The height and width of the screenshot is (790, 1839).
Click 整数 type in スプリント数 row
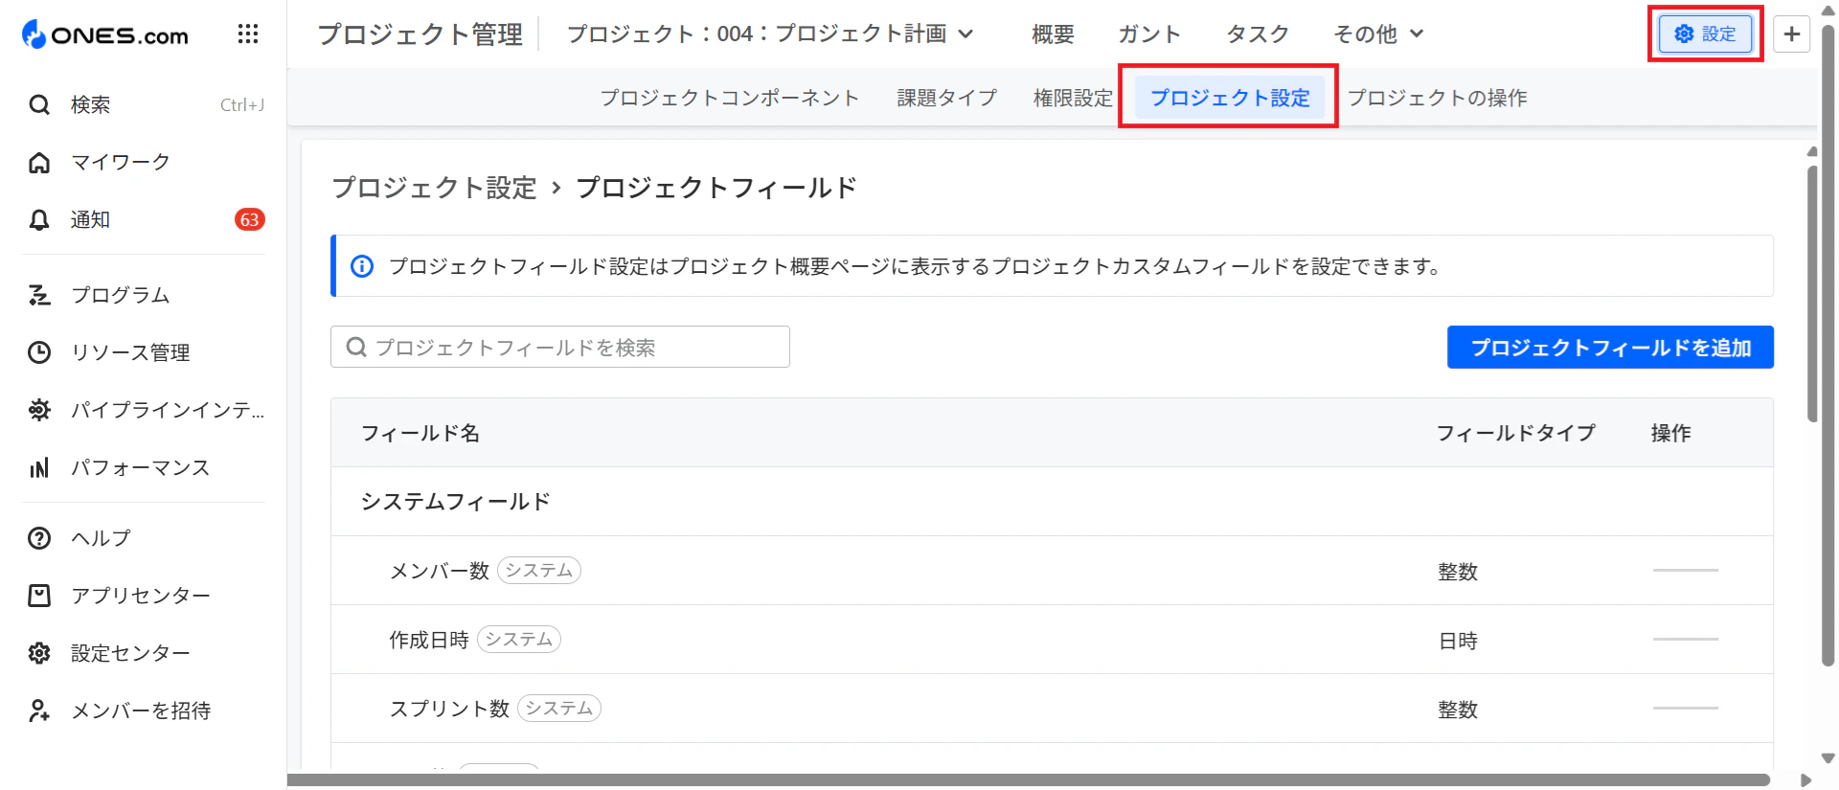coord(1458,710)
